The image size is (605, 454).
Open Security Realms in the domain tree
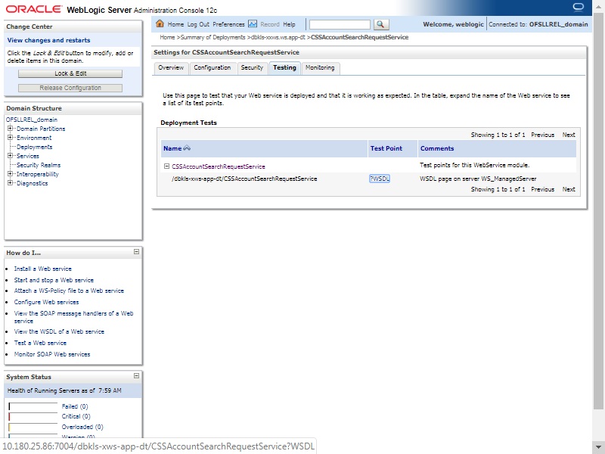pos(39,165)
